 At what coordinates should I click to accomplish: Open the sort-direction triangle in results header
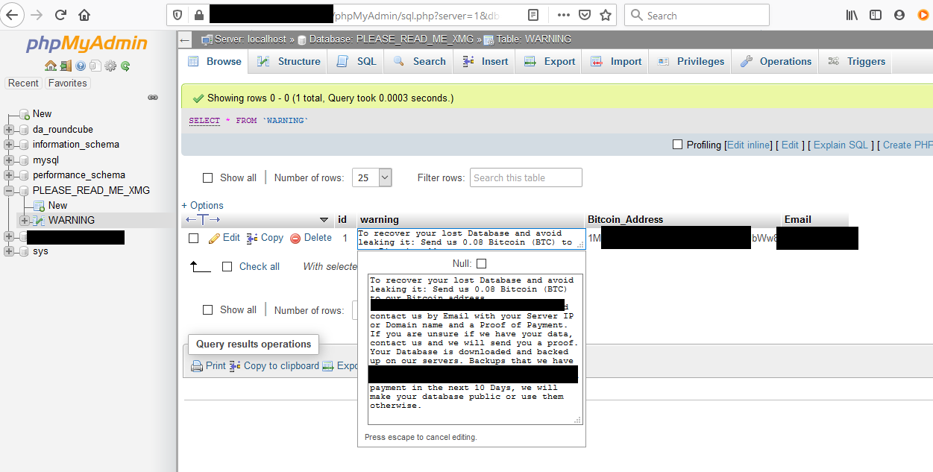coord(324,220)
